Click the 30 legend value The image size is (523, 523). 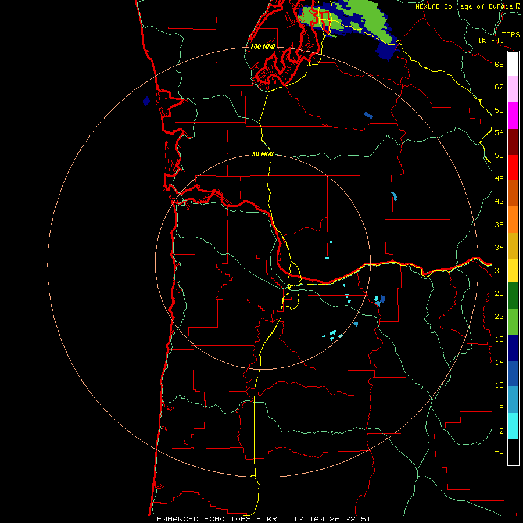click(499, 270)
